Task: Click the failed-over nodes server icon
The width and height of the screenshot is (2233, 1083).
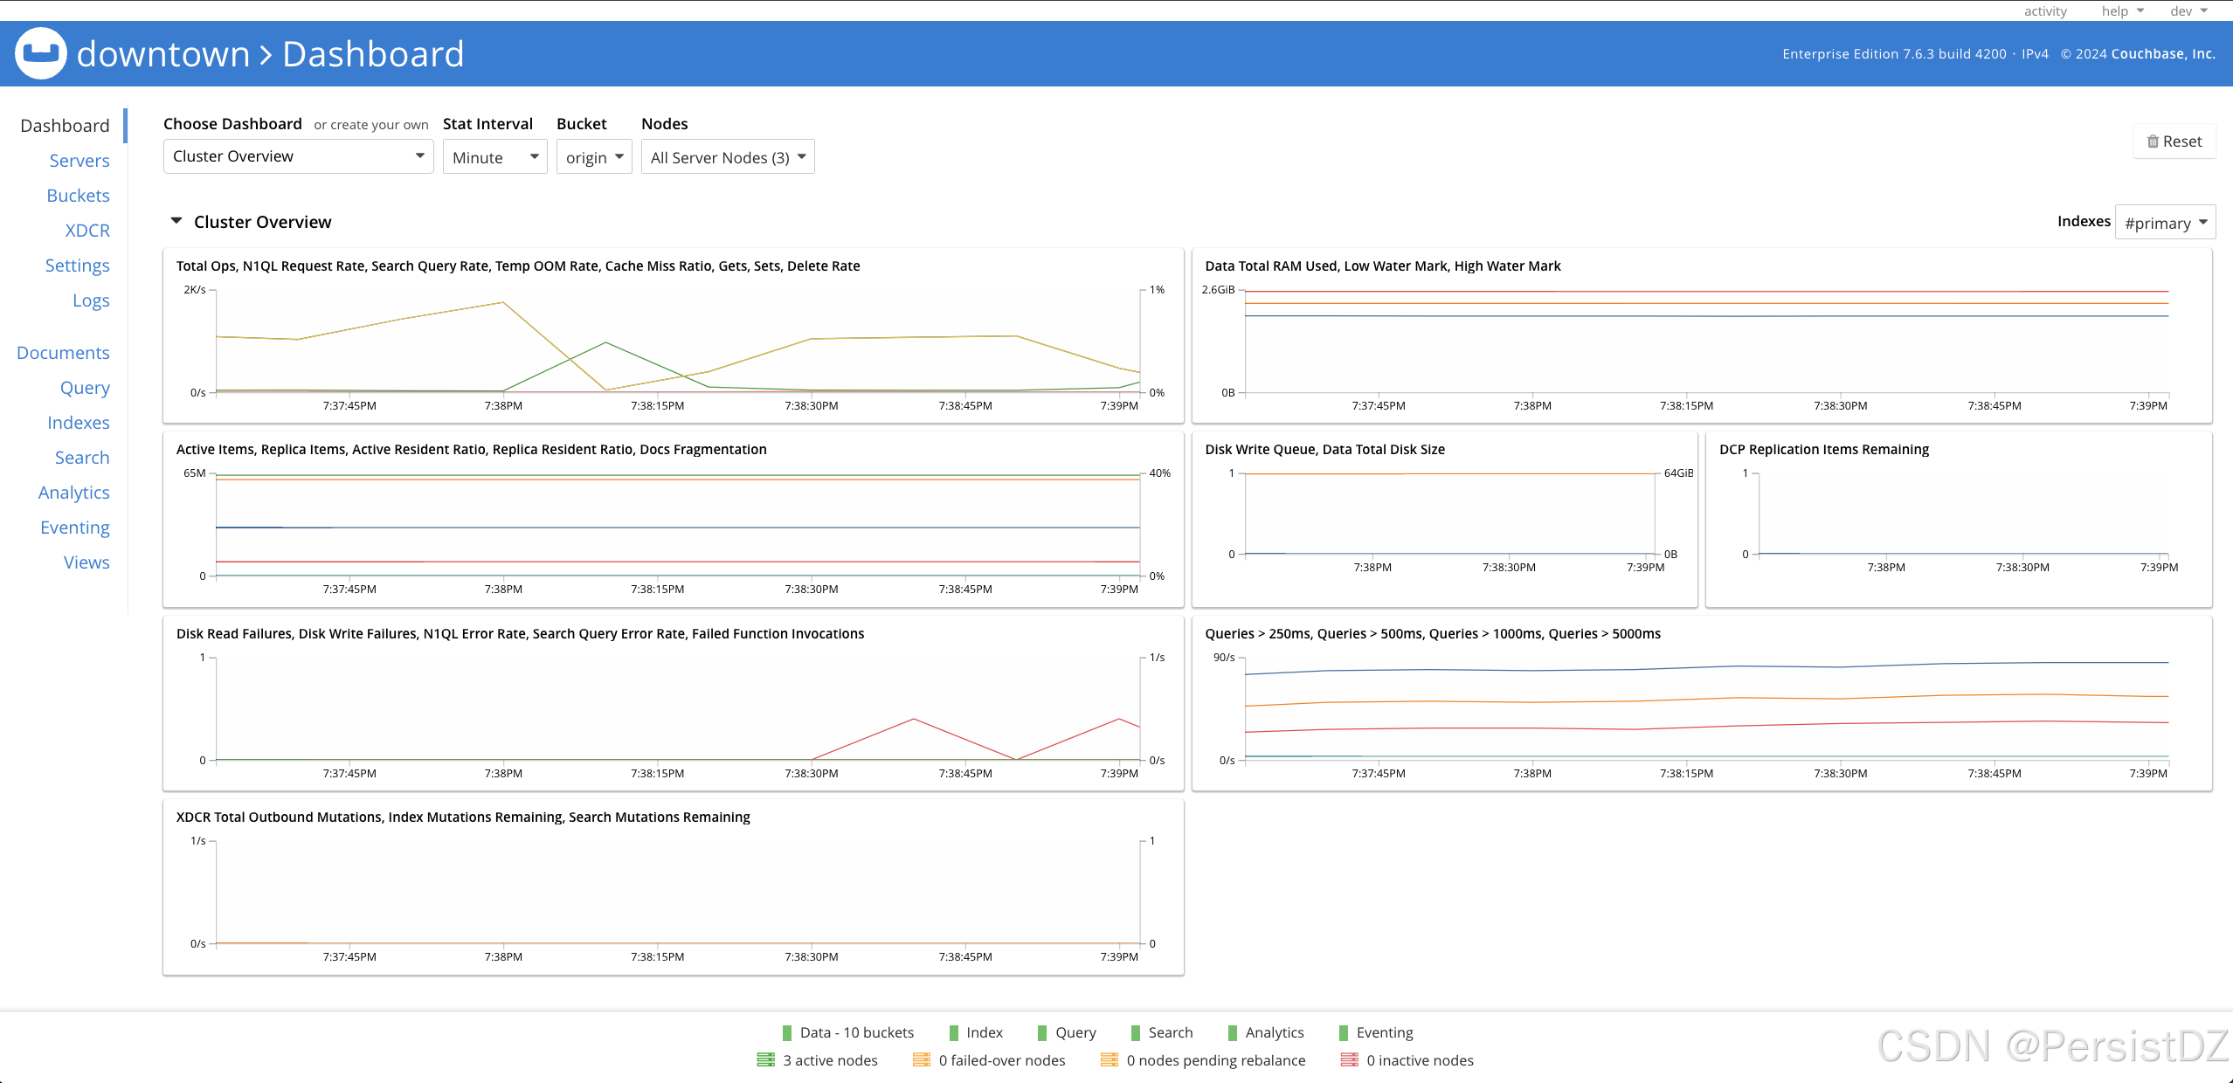Action: point(922,1060)
